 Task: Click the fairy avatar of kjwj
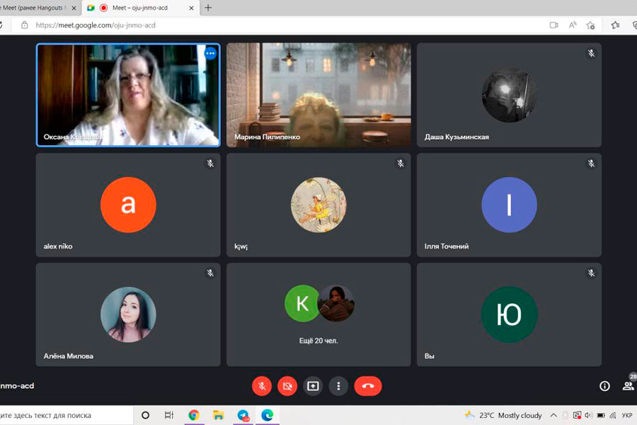[x=318, y=205]
